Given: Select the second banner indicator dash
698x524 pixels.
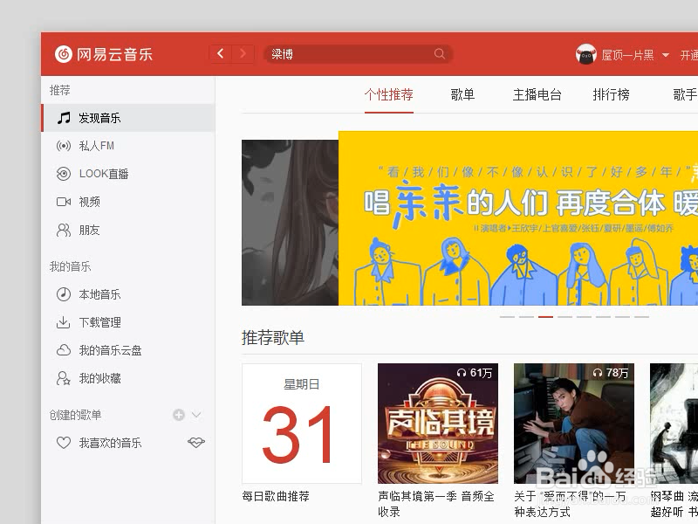Looking at the screenshot, I should (x=527, y=317).
